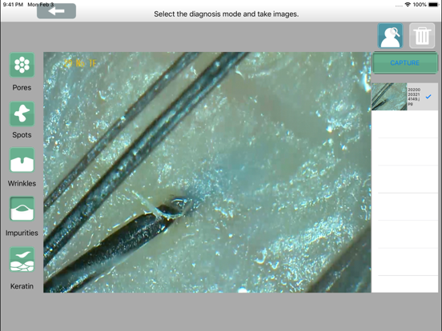Go back with the arrow button
This screenshot has width=442, height=331.
pos(56,11)
